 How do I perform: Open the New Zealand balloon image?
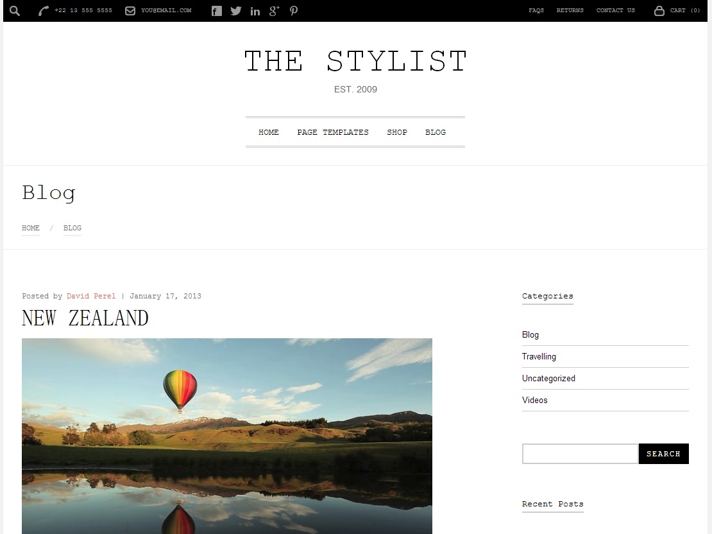click(227, 436)
